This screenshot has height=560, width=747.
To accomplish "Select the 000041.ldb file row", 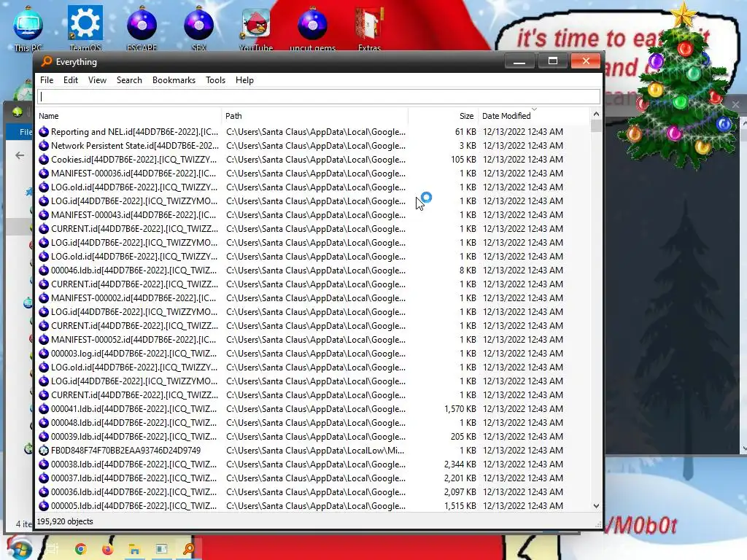I will tap(313, 408).
